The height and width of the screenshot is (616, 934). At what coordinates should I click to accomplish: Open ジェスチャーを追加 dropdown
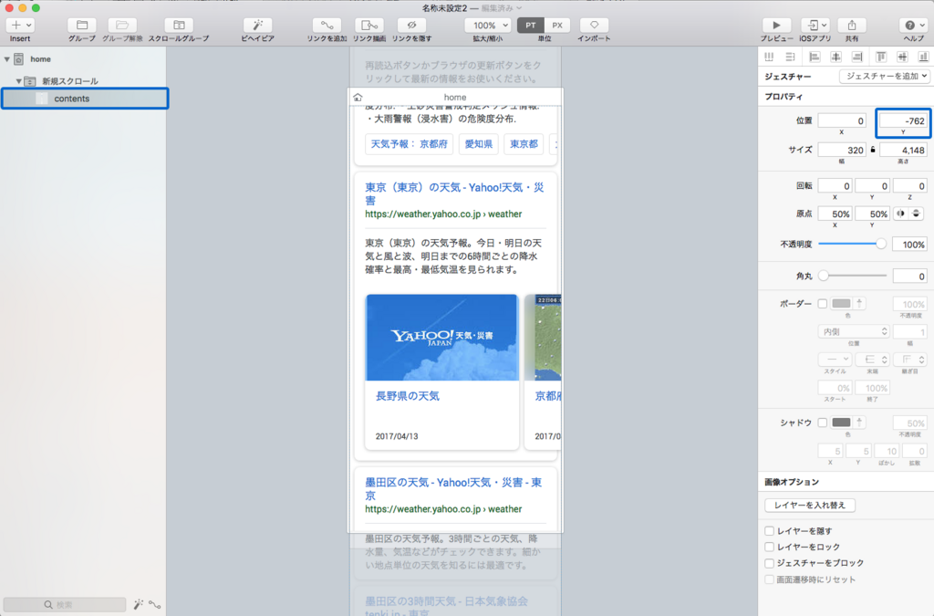(885, 77)
